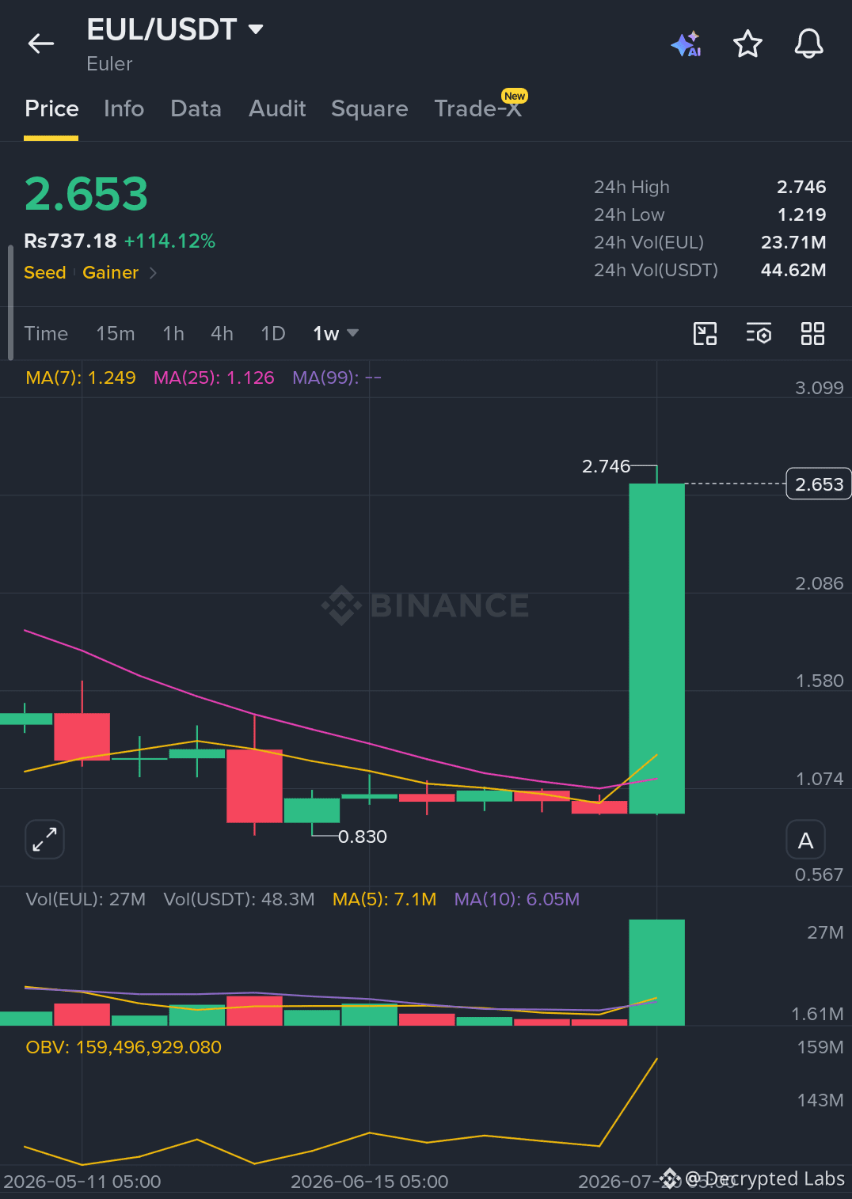Viewport: 852px width, 1199px height.
Task: Select the 1h interval
Action: pos(173,334)
